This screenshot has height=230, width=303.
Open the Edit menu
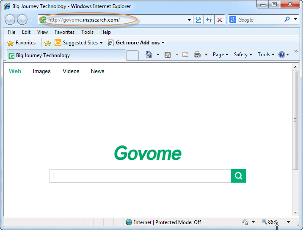click(26, 32)
